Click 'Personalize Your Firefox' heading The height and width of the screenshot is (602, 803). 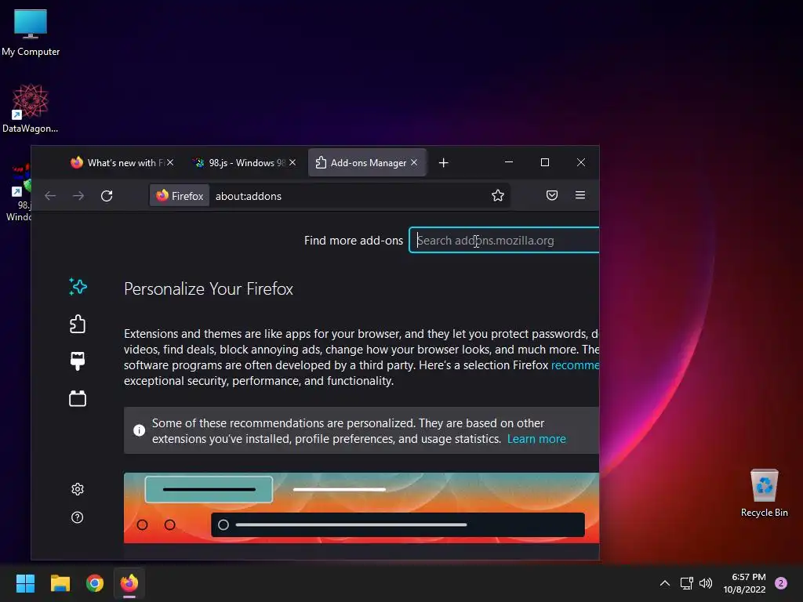pyautogui.click(x=209, y=288)
